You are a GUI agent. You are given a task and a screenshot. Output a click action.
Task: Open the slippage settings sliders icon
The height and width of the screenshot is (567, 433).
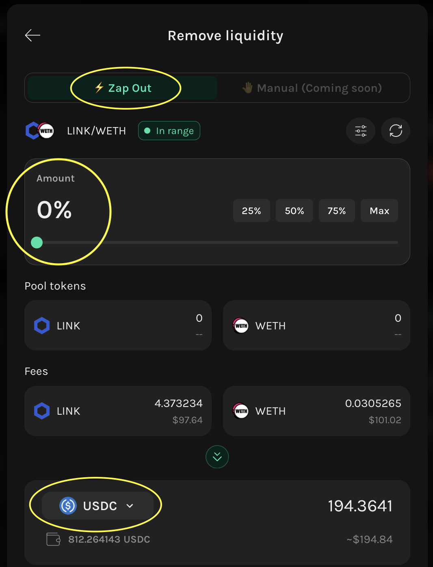click(361, 131)
